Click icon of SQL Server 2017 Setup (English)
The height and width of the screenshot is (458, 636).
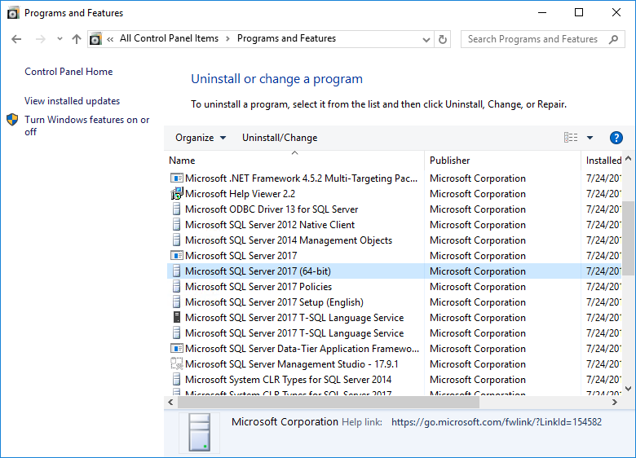tap(176, 302)
